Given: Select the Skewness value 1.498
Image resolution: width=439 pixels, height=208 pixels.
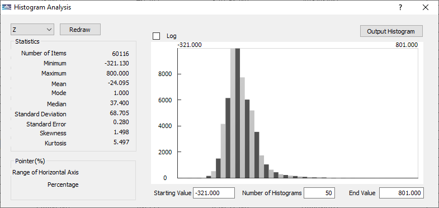Looking at the screenshot, I should (121, 132).
